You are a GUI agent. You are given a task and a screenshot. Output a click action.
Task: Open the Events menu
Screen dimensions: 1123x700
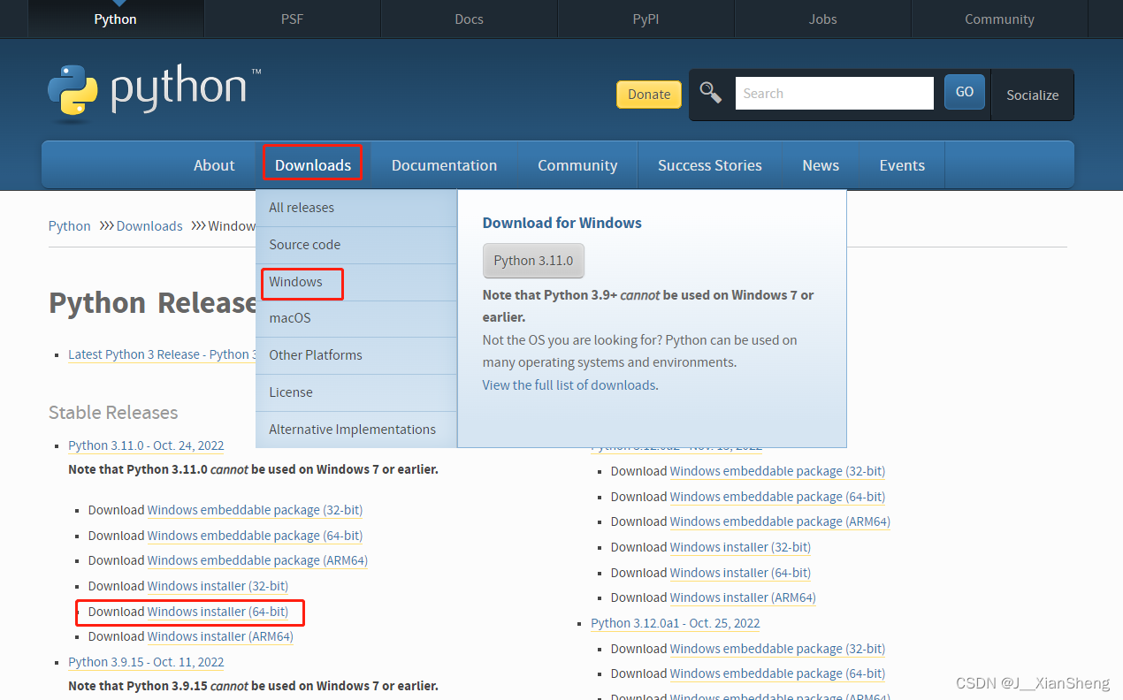coord(902,165)
